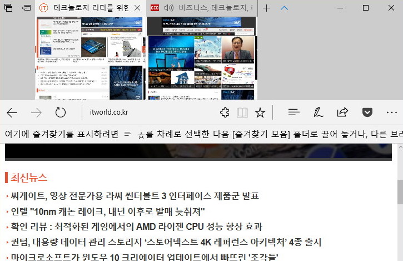The image size is (403, 261).
Task: Open the 씨게이트 썬더볼트 3 article
Action: pyautogui.click(x=135, y=196)
